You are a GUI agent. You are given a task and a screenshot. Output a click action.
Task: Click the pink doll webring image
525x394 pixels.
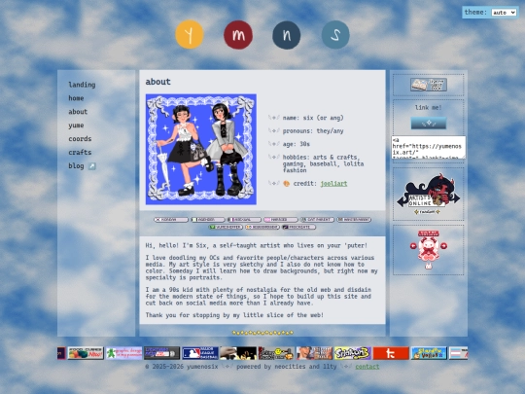428,249
